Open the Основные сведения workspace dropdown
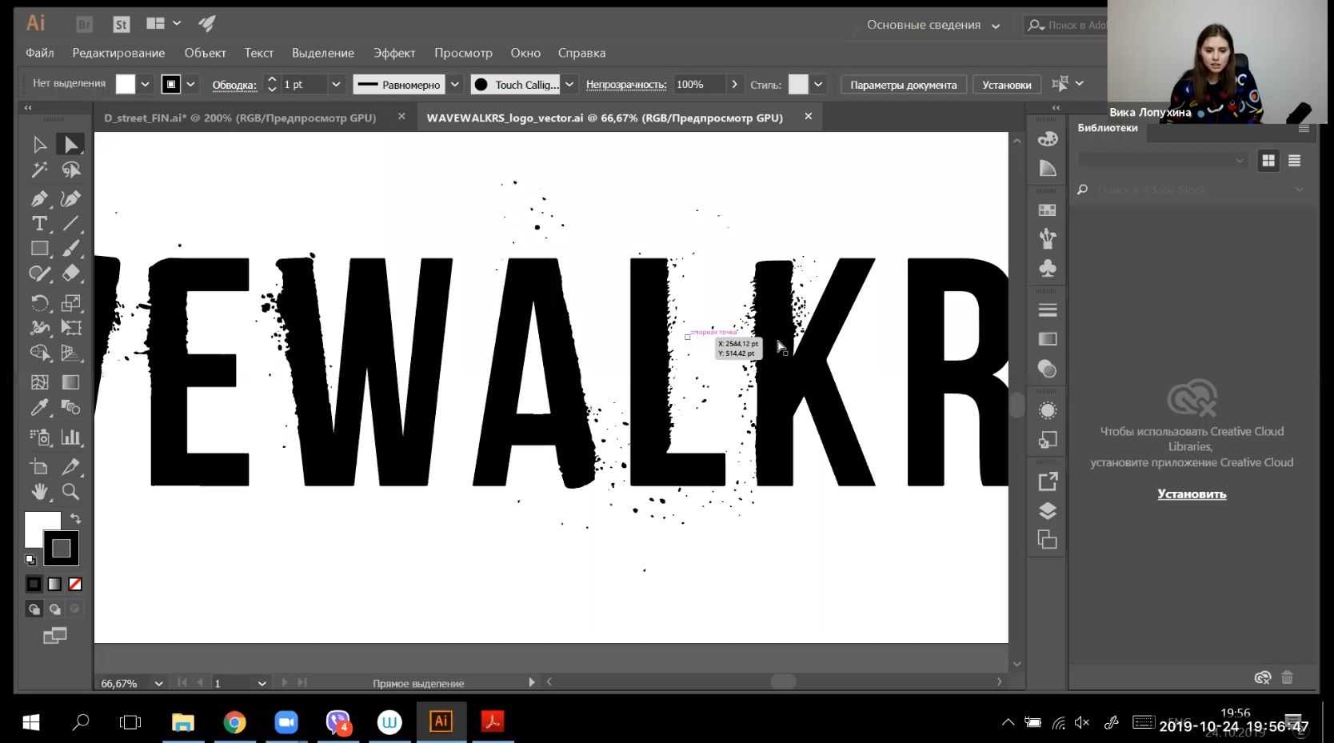Image resolution: width=1334 pixels, height=743 pixels. 933,25
